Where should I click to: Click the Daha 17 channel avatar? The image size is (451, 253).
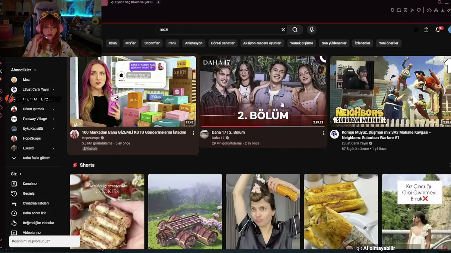point(204,134)
